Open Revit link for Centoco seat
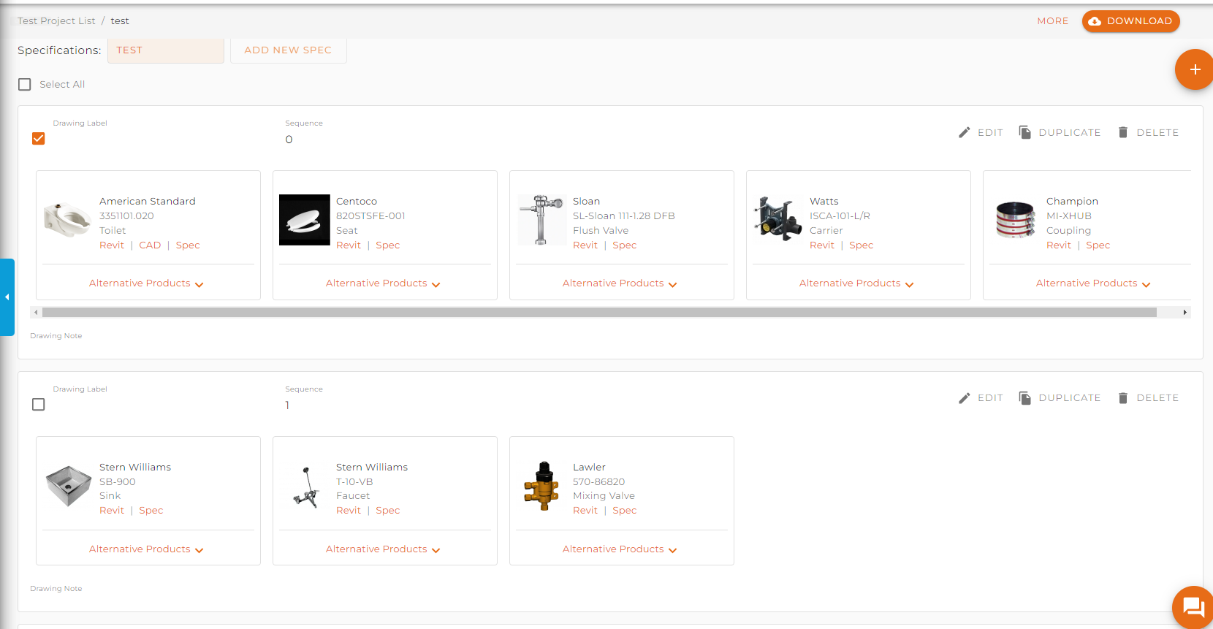 349,245
